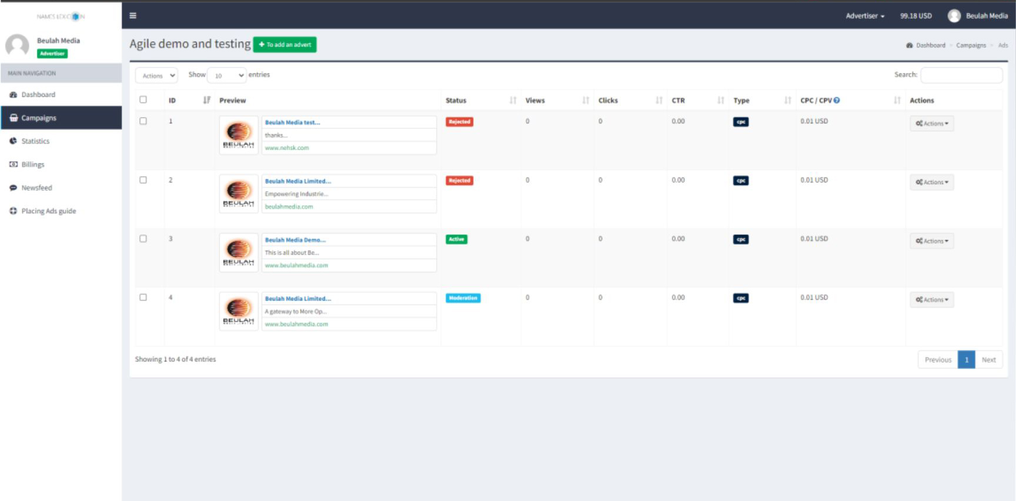The width and height of the screenshot is (1016, 501).
Task: Click 'Showing 1 to 4 of 4 entries' text
Action: pyautogui.click(x=175, y=359)
